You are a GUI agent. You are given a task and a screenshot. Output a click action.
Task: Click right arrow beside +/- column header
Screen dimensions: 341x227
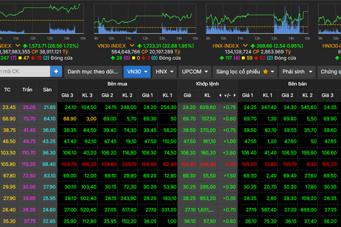234,95
